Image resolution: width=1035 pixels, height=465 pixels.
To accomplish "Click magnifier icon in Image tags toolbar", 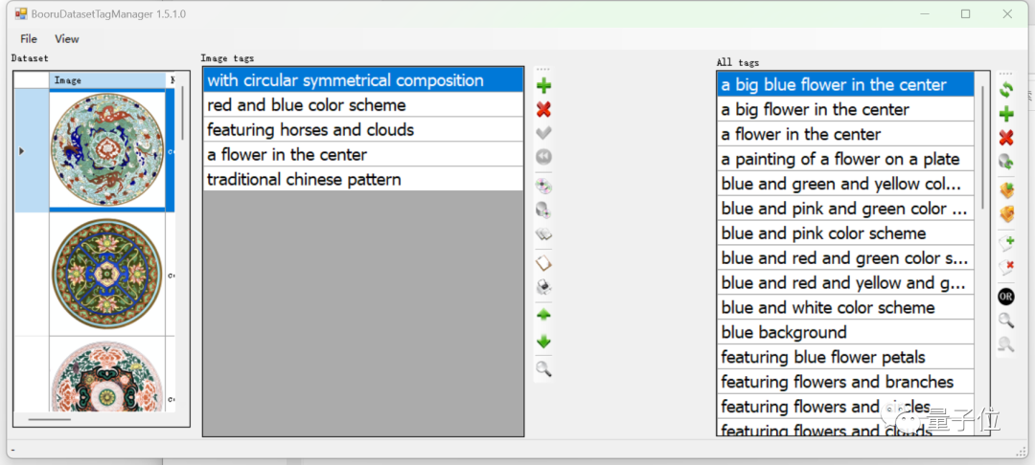I will point(544,369).
